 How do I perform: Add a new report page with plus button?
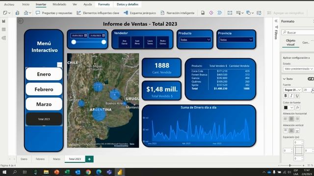click(x=89, y=159)
